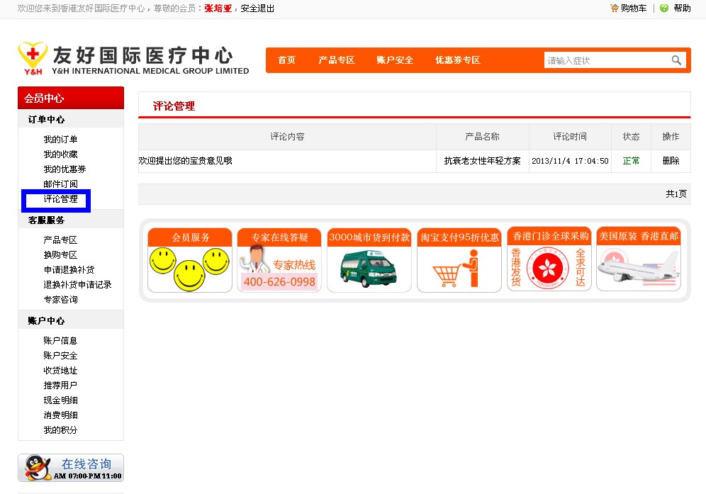Open the Taobao payment discount (淘宝支付95折优惠) card
Image resolution: width=706 pixels, height=494 pixels.
coord(459,260)
